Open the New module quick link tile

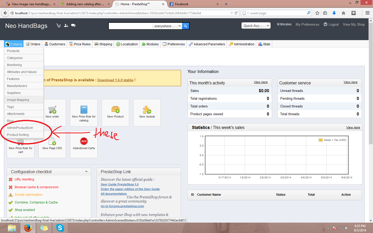(147, 113)
